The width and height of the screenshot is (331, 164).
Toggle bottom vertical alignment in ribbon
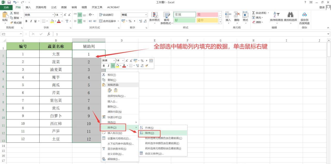coord(85,15)
